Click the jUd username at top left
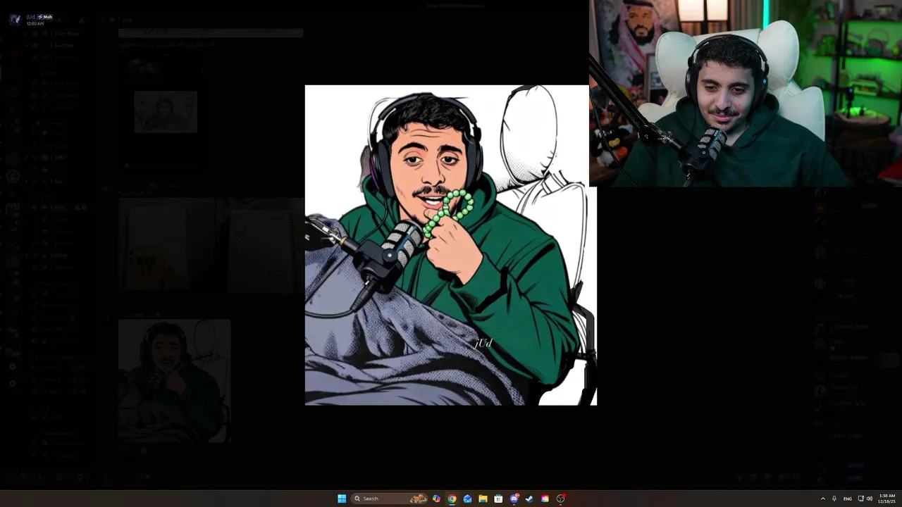 (x=31, y=17)
